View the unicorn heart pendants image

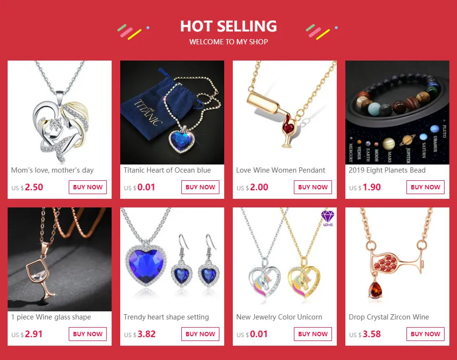click(x=284, y=259)
